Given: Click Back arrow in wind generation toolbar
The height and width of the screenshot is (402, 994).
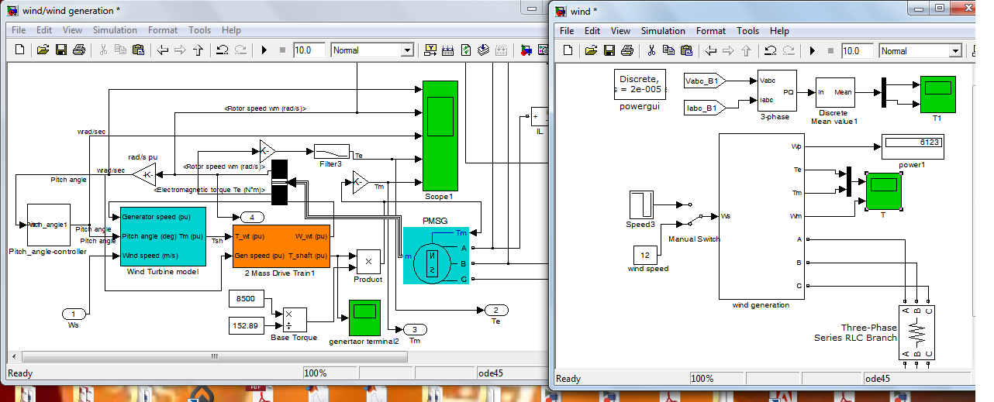Looking at the screenshot, I should [162, 50].
